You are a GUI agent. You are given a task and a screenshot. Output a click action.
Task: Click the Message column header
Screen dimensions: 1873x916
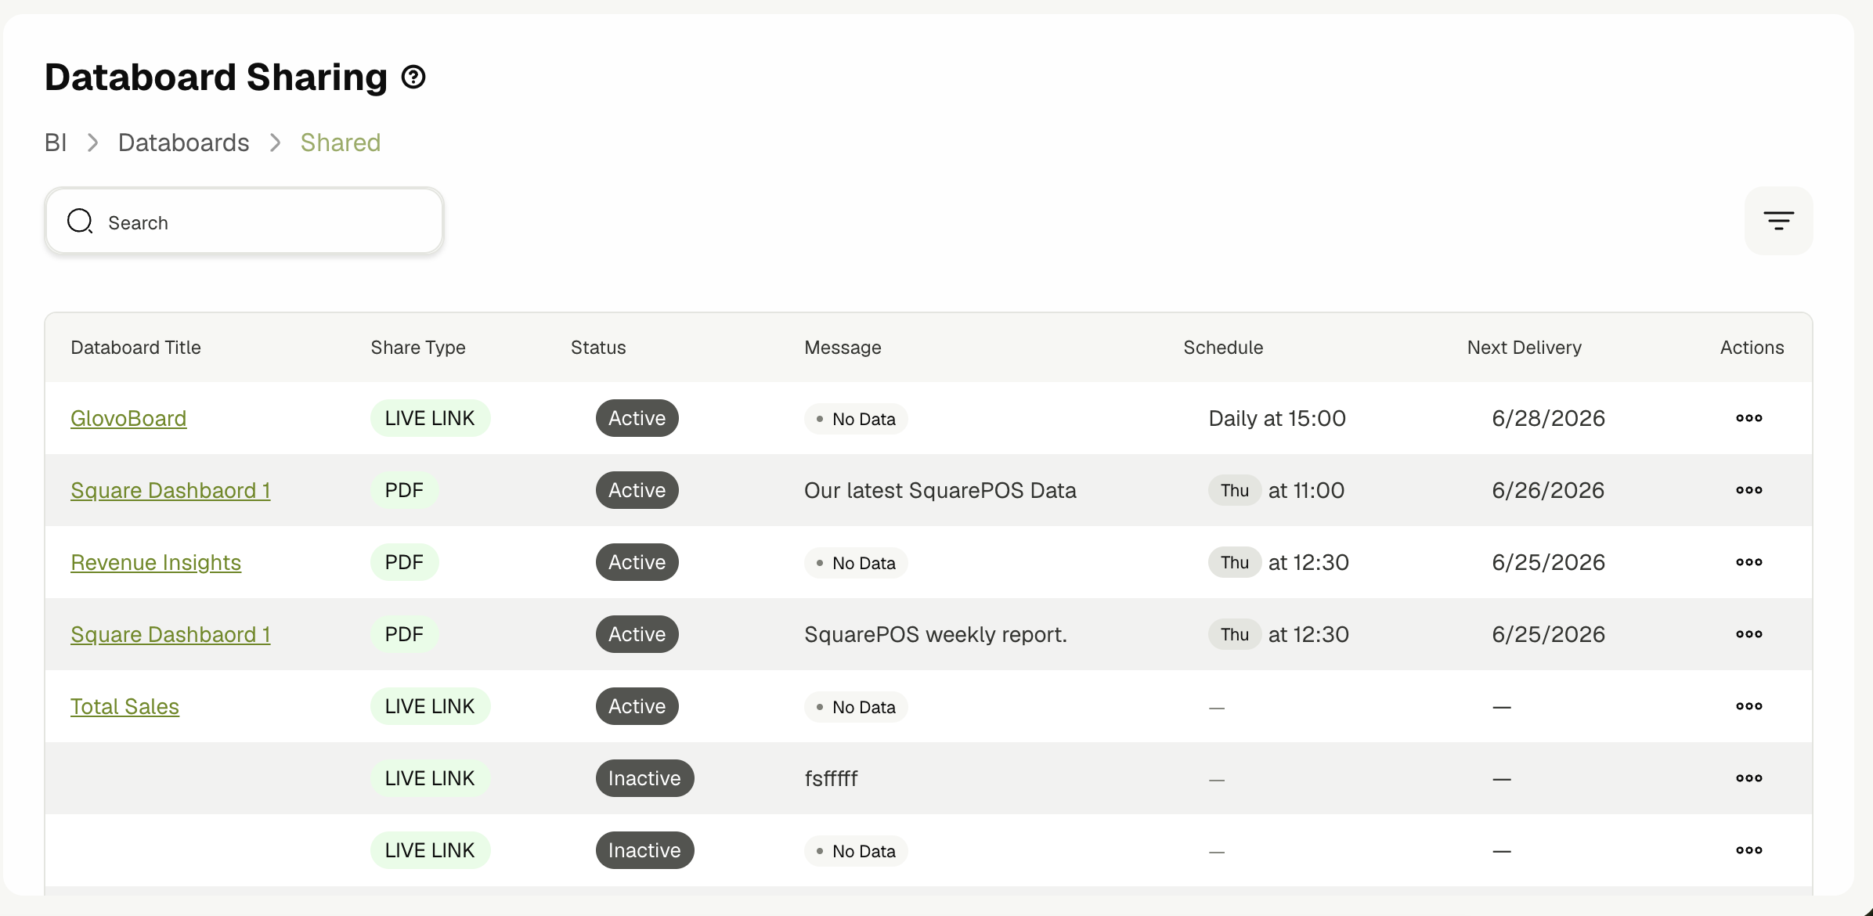click(843, 348)
